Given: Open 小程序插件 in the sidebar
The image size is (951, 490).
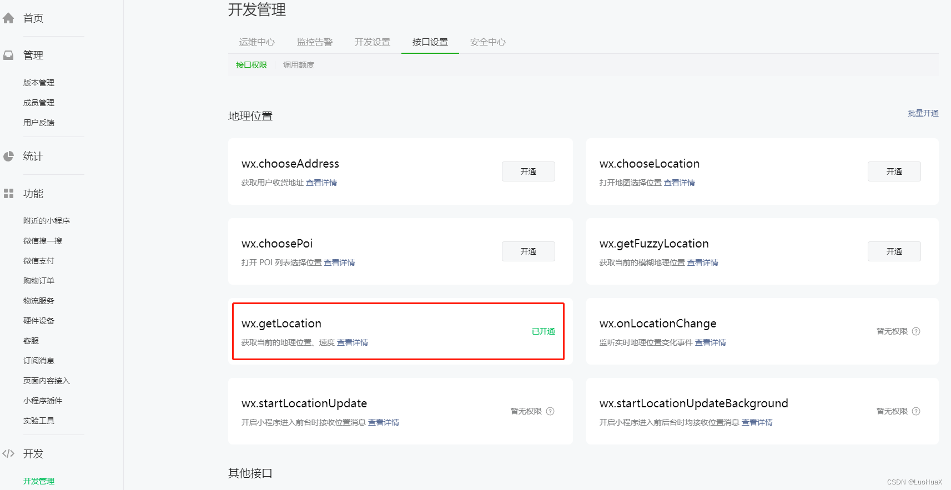Looking at the screenshot, I should 43,401.
